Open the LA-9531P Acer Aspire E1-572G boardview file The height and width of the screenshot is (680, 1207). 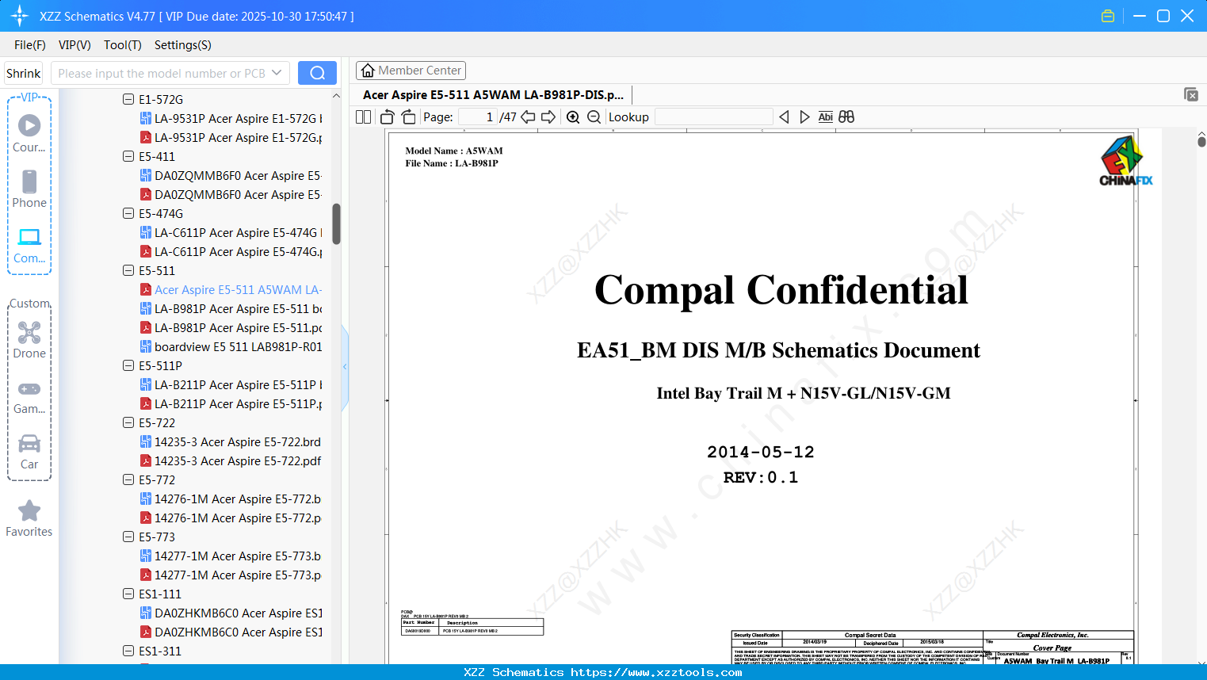click(231, 118)
